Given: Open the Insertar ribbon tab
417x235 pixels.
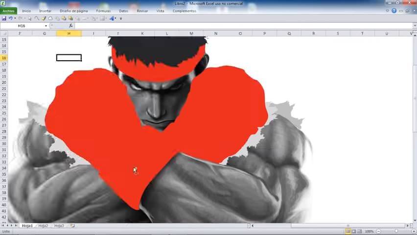Looking at the screenshot, I should click(x=45, y=11).
